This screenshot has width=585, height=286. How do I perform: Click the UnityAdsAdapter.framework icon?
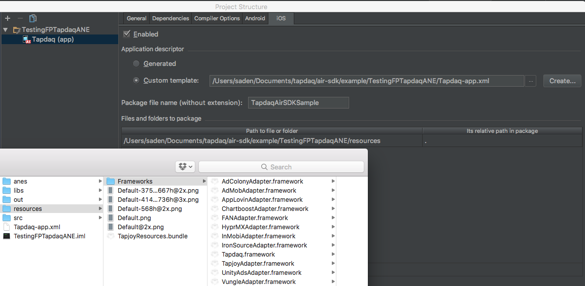coord(215,273)
